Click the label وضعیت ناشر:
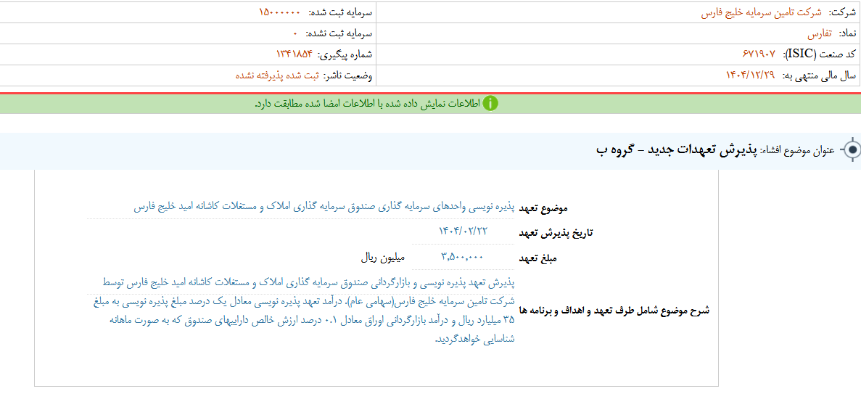Viewport: 861px width, 402px height. pos(347,75)
